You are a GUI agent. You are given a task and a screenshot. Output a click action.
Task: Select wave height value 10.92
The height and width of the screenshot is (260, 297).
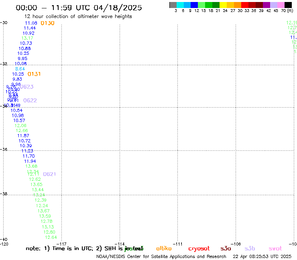(x=28, y=33)
